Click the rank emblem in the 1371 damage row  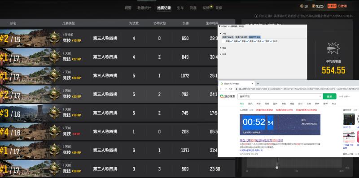click(x=54, y=150)
